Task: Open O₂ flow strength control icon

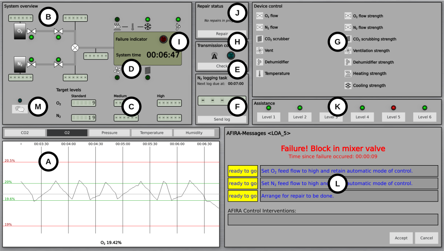Action: click(348, 16)
